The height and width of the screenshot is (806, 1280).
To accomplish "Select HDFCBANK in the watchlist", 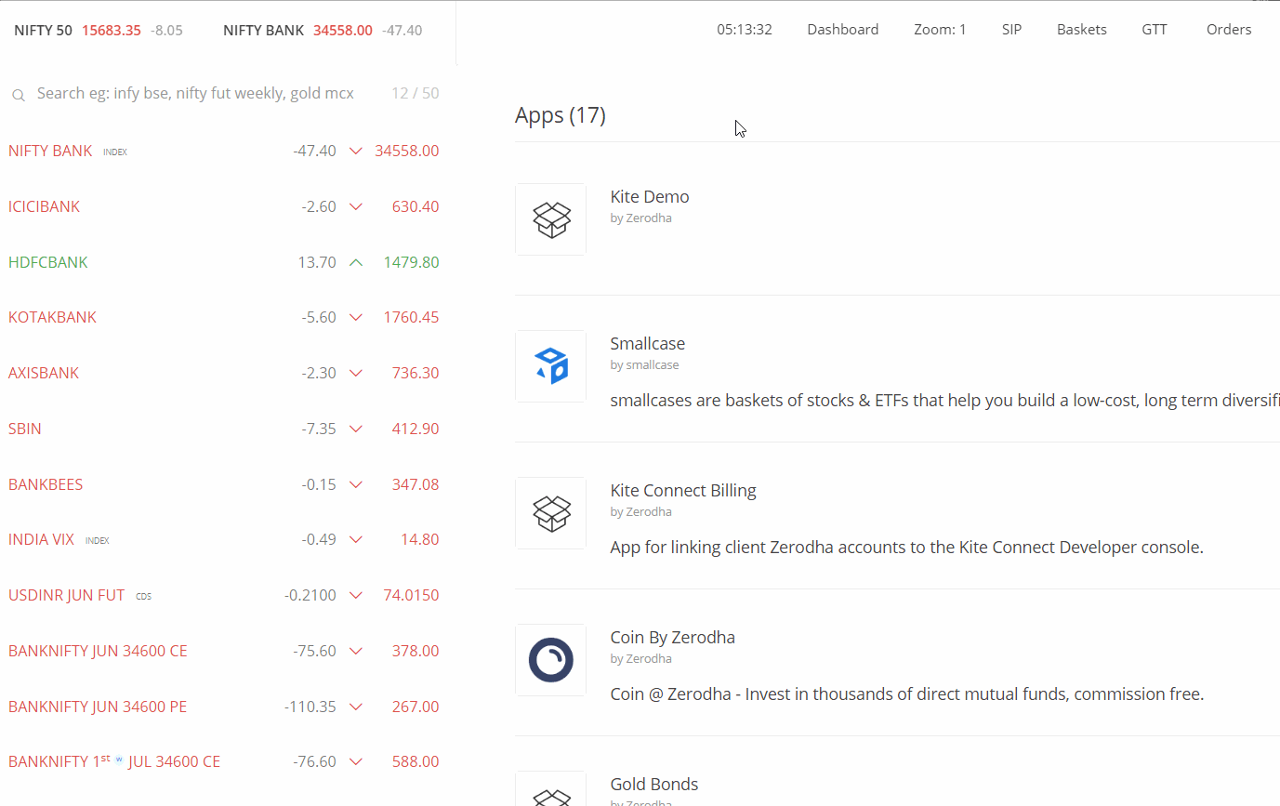I will click(48, 262).
